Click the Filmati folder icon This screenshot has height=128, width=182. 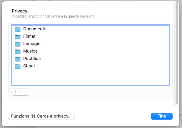(x=18, y=37)
